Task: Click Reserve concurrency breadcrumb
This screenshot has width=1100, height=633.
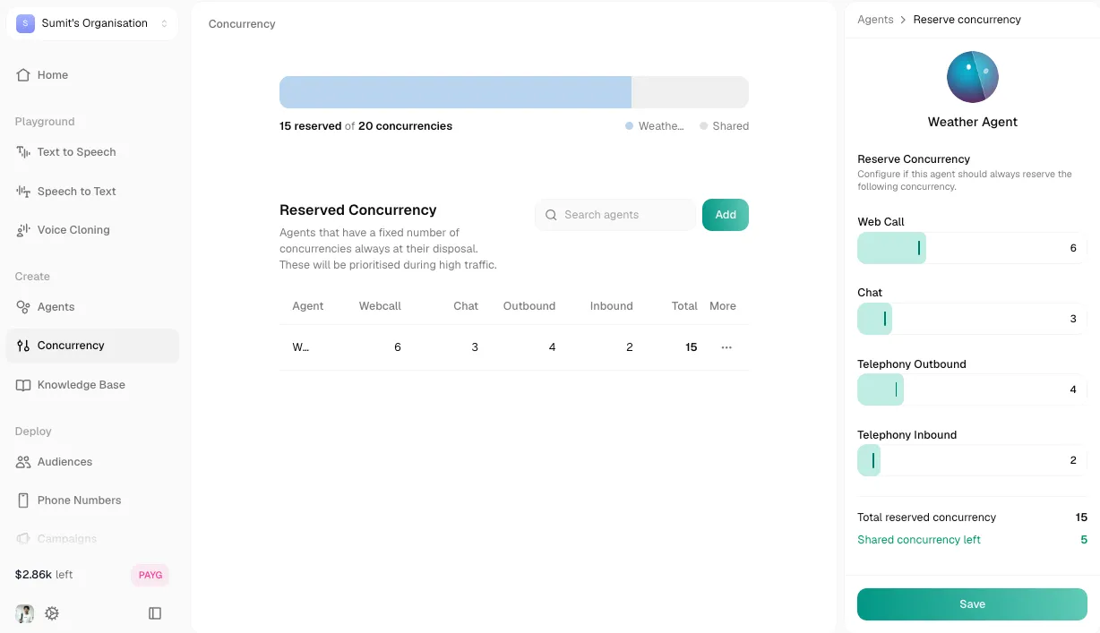Action: (967, 20)
